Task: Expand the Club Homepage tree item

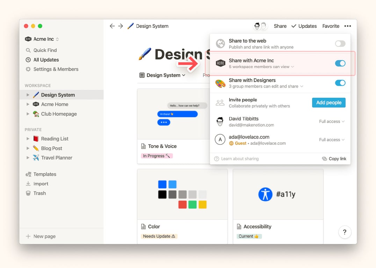Action: click(28, 114)
